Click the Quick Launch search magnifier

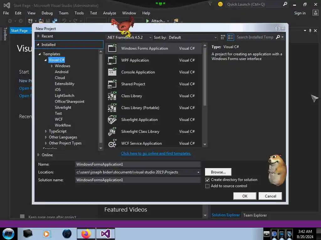click(x=285, y=4)
